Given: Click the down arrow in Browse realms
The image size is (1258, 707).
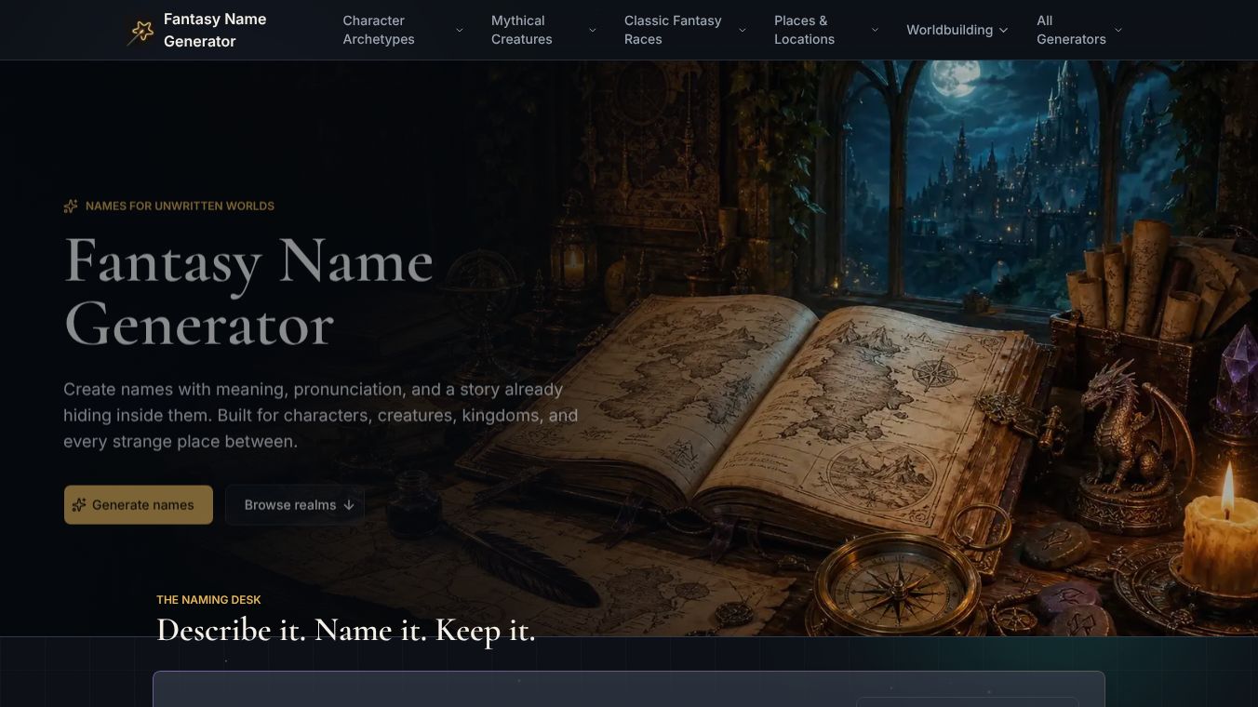Looking at the screenshot, I should click(x=349, y=505).
